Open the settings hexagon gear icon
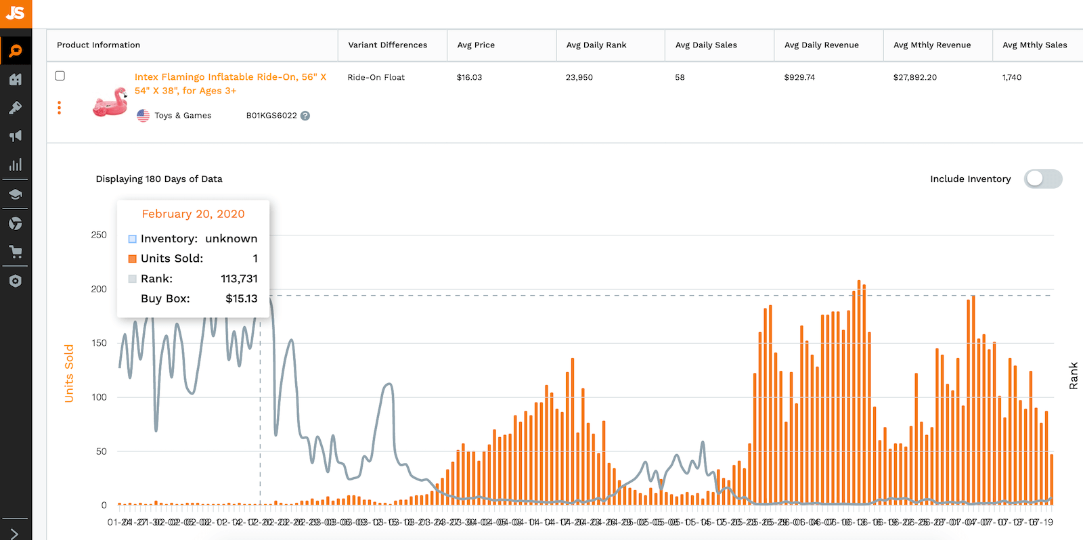 [x=16, y=281]
